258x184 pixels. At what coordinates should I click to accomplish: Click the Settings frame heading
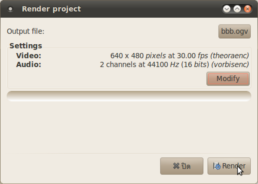[x=26, y=46]
